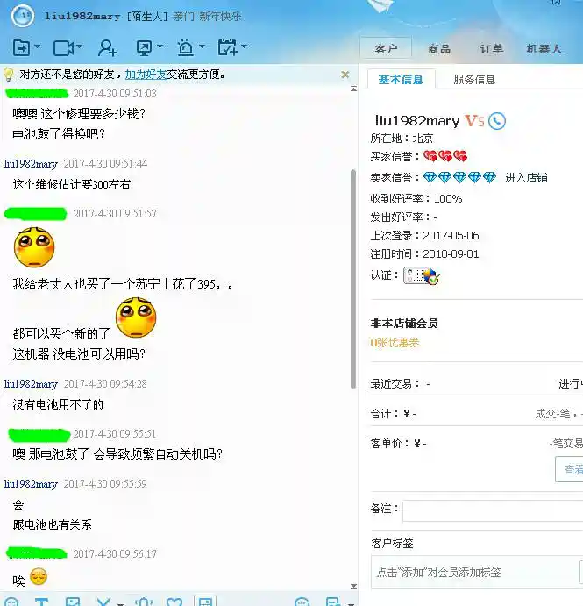The height and width of the screenshot is (606, 583).
Task: Switch to the 商品 tab
Action: pyautogui.click(x=439, y=49)
